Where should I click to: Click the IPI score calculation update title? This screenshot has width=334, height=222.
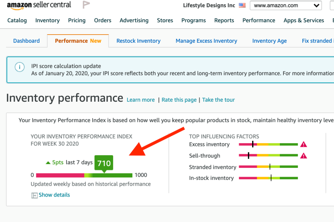pos(66,66)
